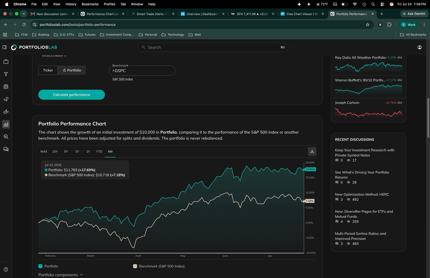Image resolution: width=430 pixels, height=278 pixels.
Task: Open the analysis magnifier sidebar icon
Action: pyautogui.click(x=6, y=137)
